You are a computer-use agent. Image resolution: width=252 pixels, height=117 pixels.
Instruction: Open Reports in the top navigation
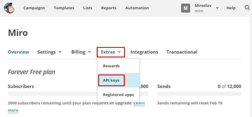pyautogui.click(x=109, y=8)
